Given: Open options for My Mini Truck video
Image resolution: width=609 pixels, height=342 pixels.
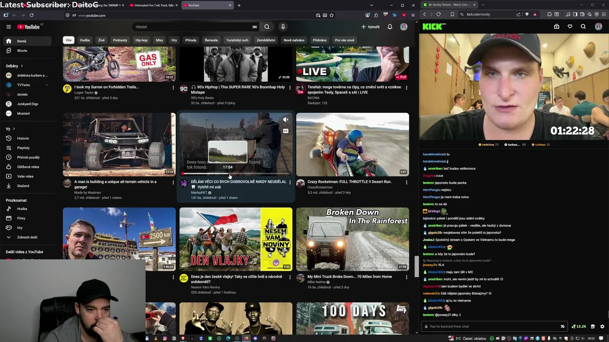Looking at the screenshot, I should [x=406, y=277].
